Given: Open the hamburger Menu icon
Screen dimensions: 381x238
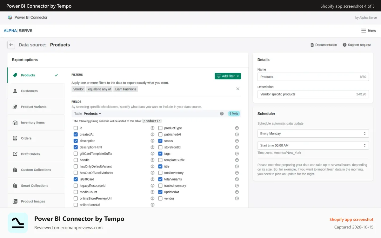Looking at the screenshot, I should click(364, 31).
